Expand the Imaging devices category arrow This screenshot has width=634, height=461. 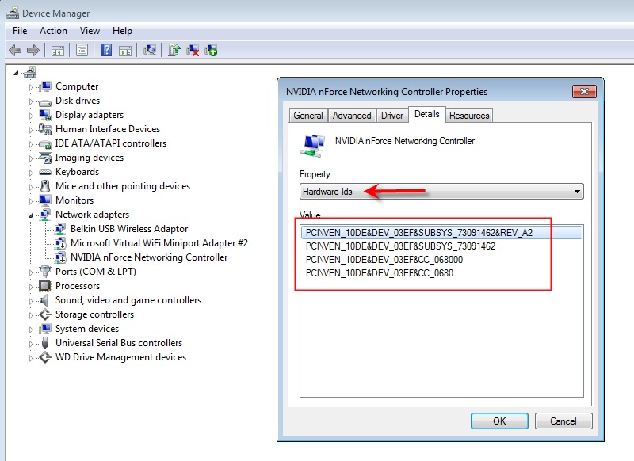(x=31, y=158)
